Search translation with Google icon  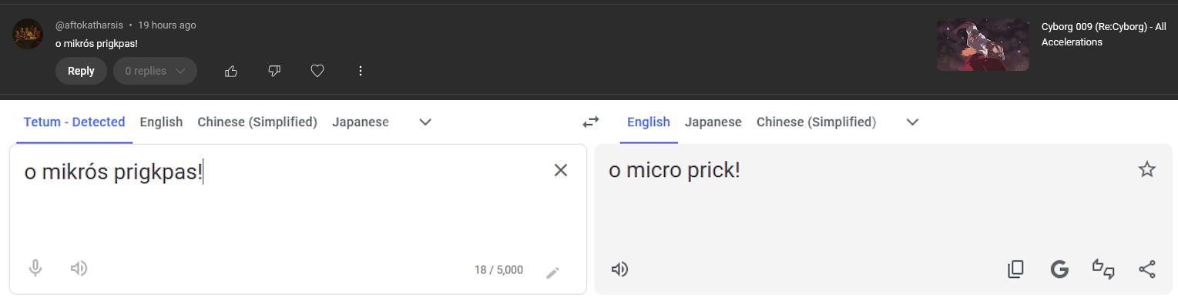(1059, 269)
